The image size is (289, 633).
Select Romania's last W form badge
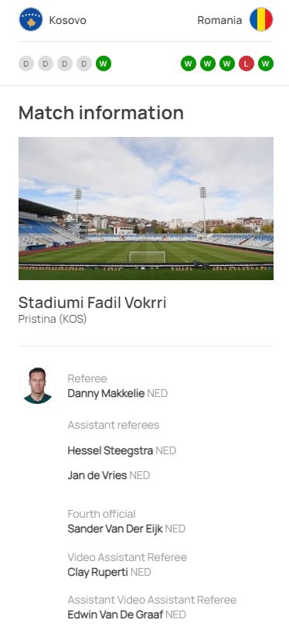266,63
